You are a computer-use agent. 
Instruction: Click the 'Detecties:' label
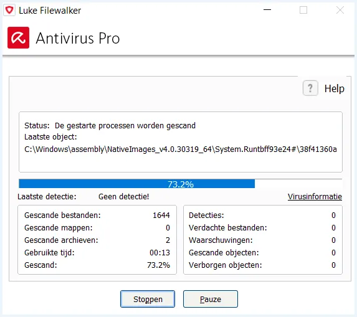coord(206,215)
